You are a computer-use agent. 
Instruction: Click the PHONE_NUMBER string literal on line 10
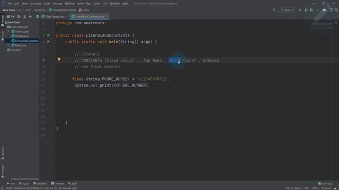tap(153, 79)
